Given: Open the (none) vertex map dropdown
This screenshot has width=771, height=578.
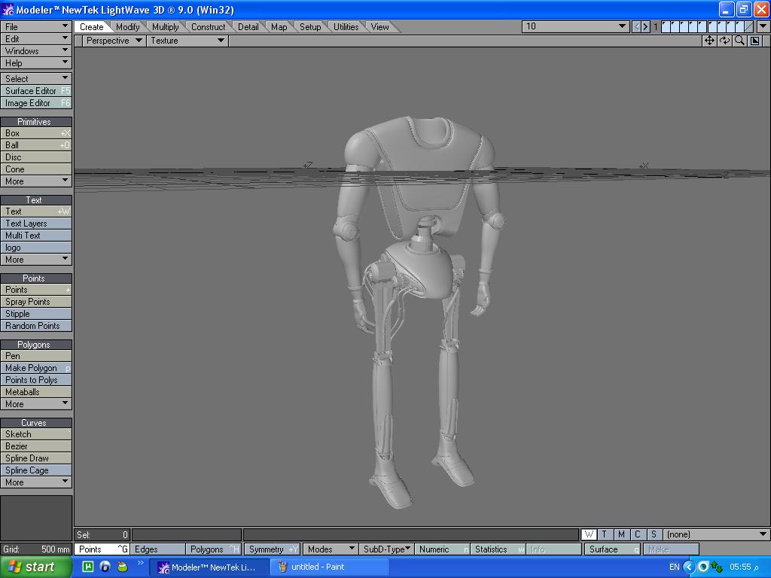Looking at the screenshot, I should click(x=717, y=534).
